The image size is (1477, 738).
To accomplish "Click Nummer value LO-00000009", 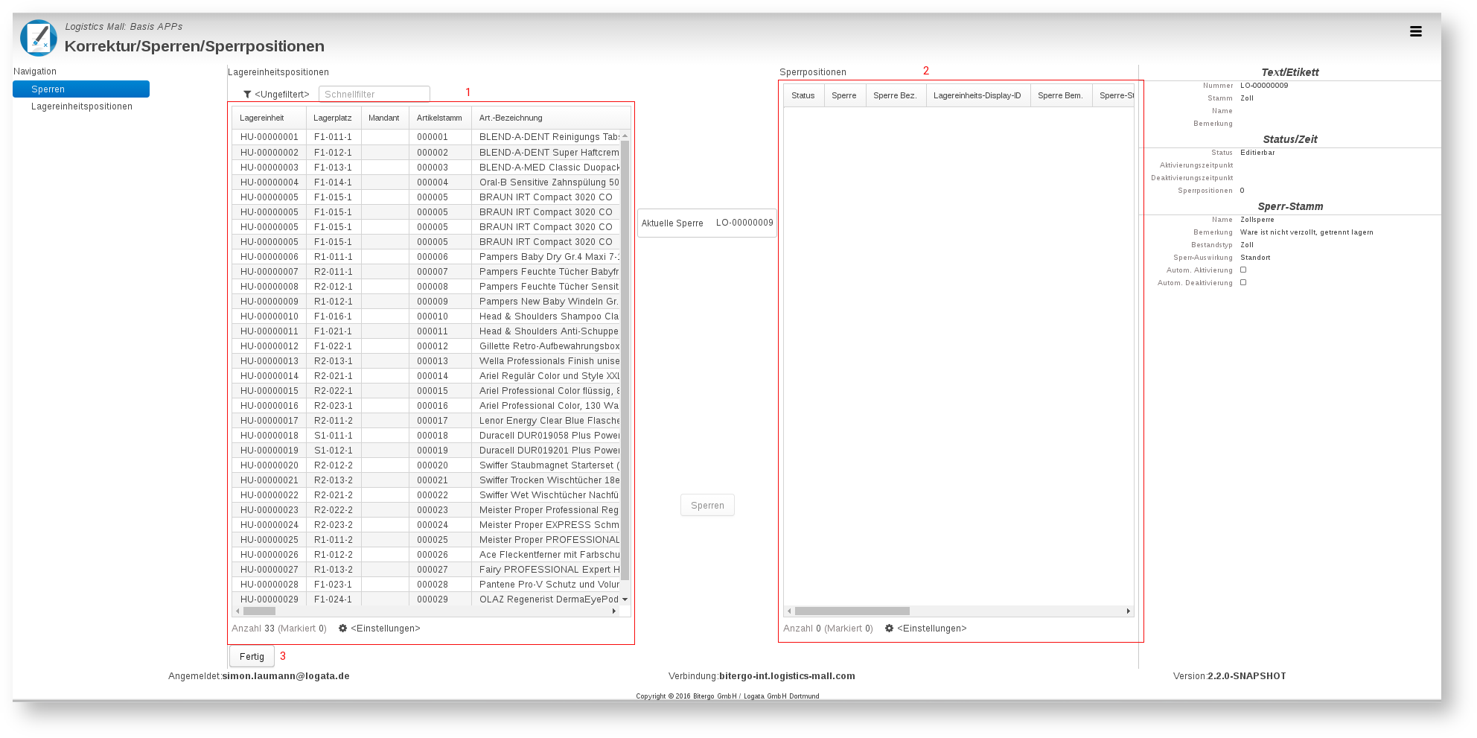I will tap(1264, 86).
